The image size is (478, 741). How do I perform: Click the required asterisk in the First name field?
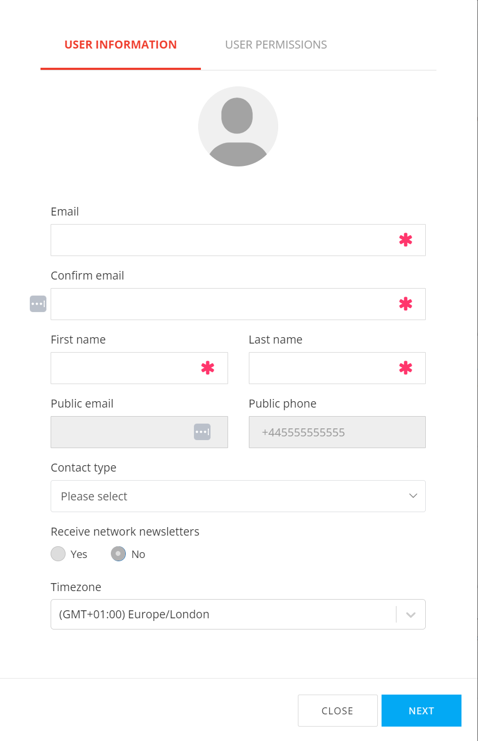coord(207,368)
